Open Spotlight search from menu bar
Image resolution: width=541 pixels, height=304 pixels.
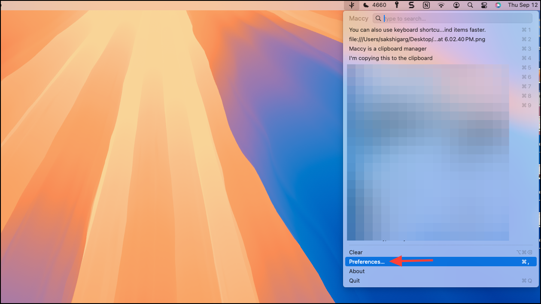pos(470,5)
